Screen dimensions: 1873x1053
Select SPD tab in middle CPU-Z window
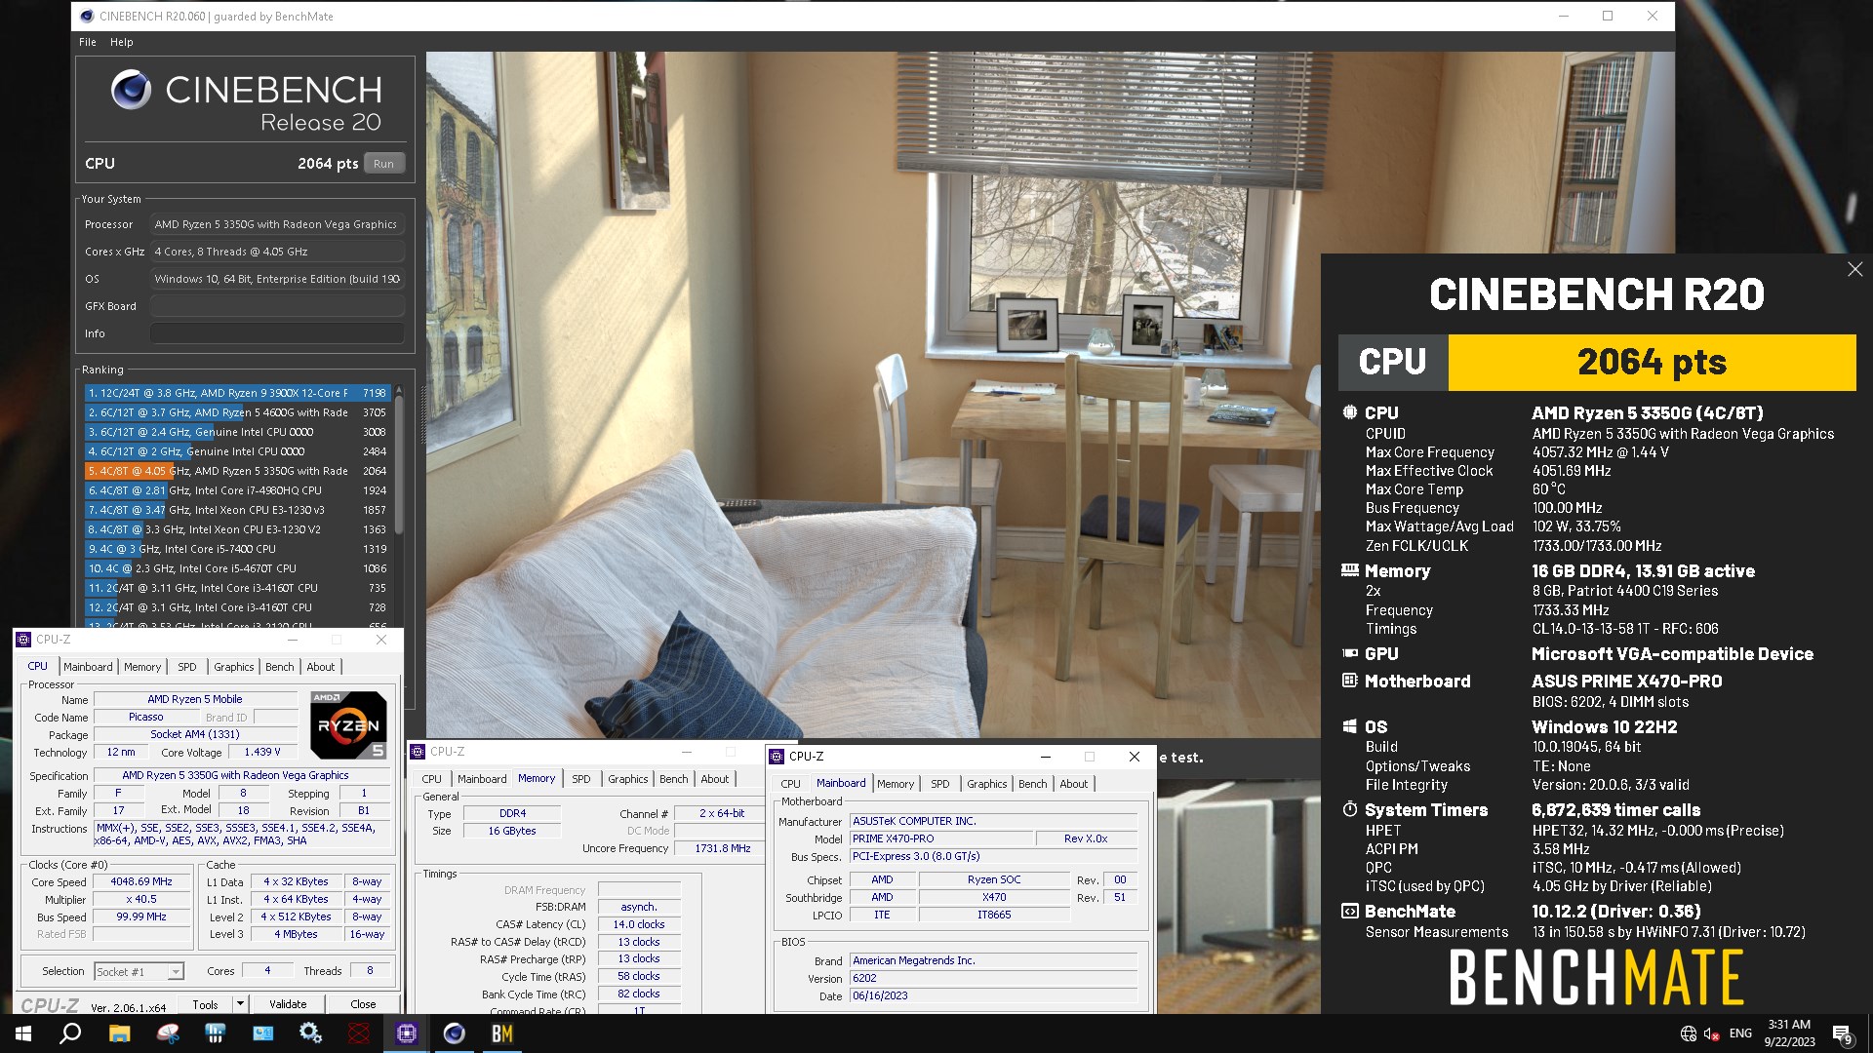point(581,779)
